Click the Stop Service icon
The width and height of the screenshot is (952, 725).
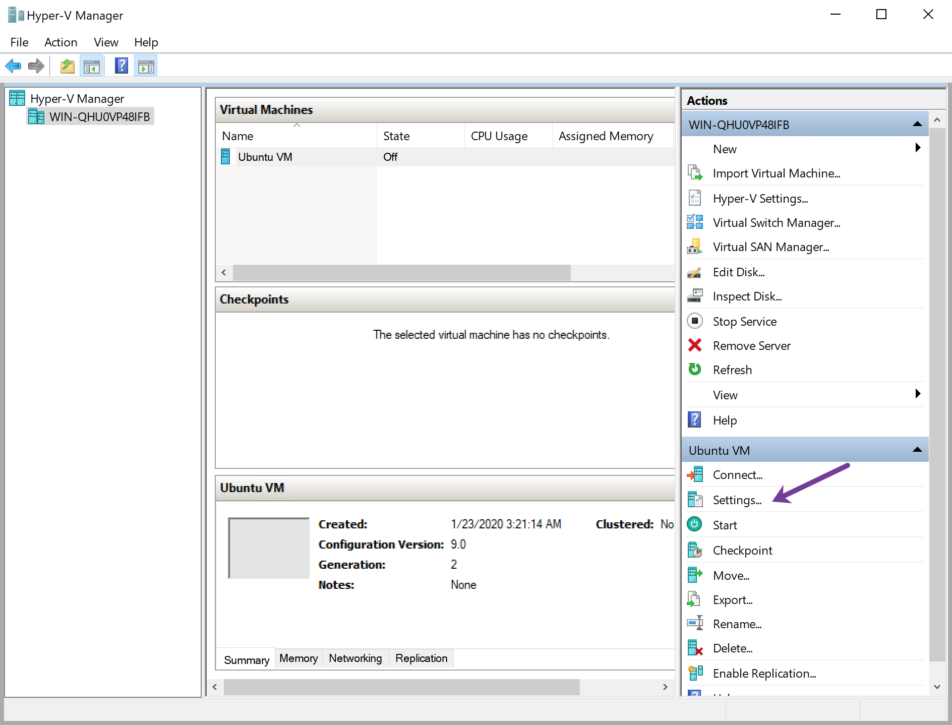[695, 321]
